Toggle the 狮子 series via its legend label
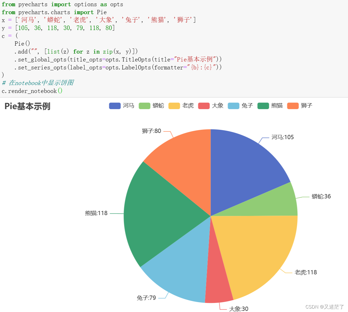Screen dimensions: 348x312 point(307,105)
